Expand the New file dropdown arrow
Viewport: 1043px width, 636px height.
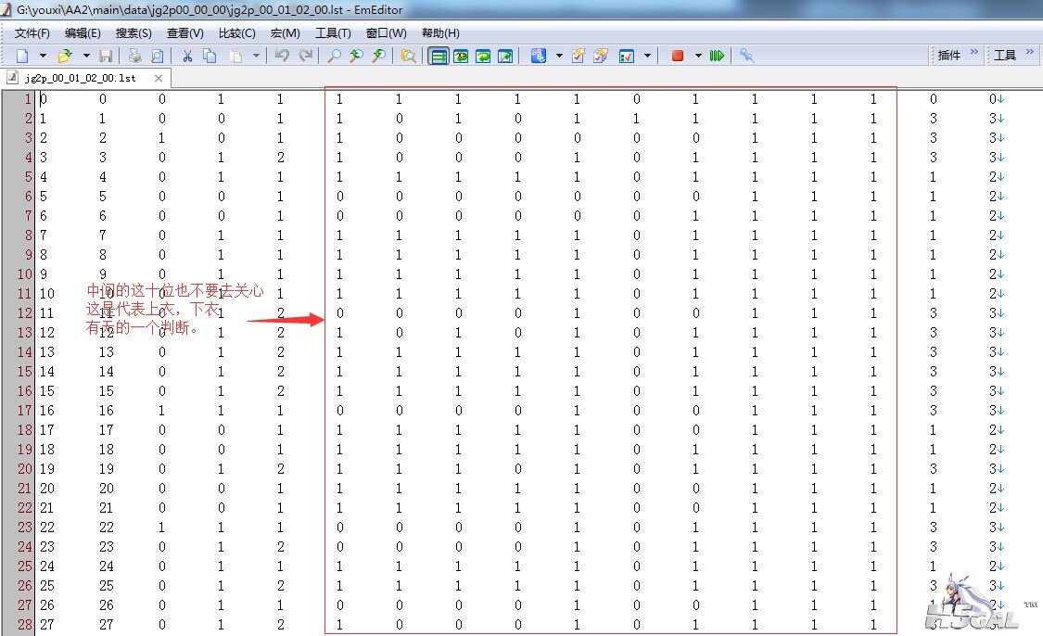43,56
